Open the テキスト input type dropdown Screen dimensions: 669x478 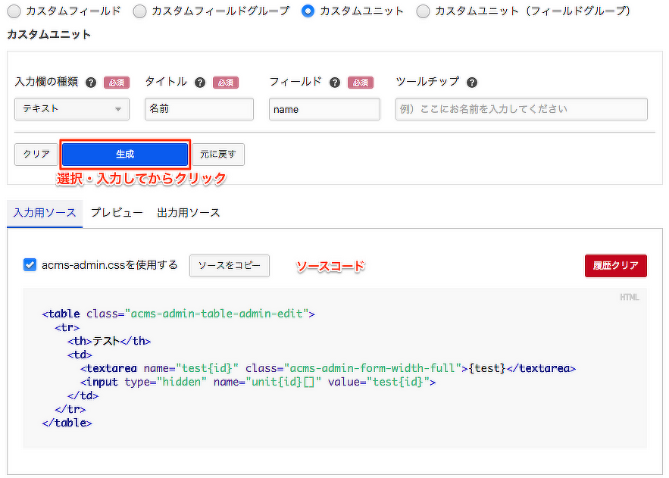coord(72,109)
